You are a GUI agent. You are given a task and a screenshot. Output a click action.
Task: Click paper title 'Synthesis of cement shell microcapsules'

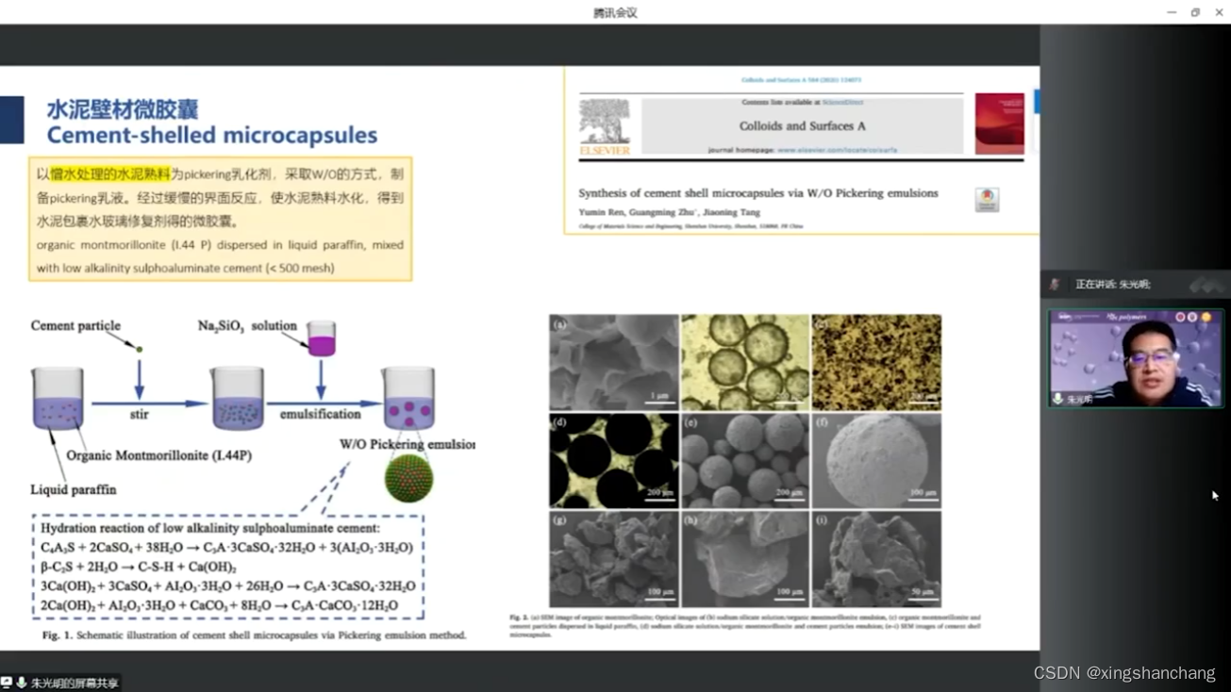(x=758, y=193)
